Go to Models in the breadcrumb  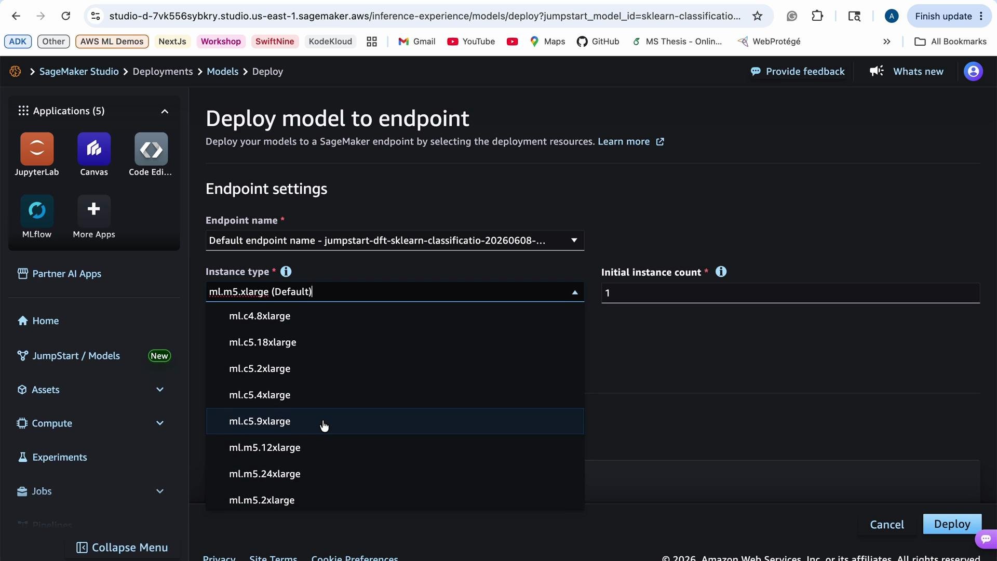click(222, 72)
